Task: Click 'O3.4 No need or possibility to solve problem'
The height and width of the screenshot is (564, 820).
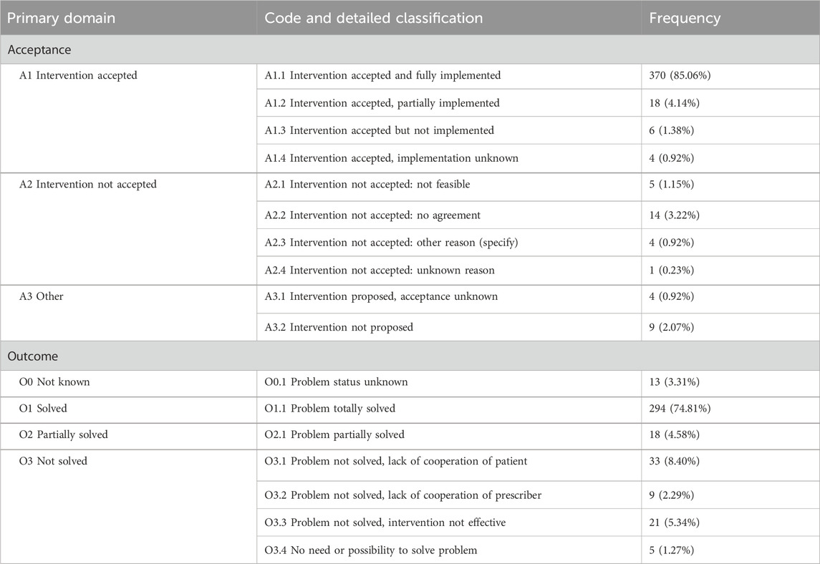Action: 371,550
